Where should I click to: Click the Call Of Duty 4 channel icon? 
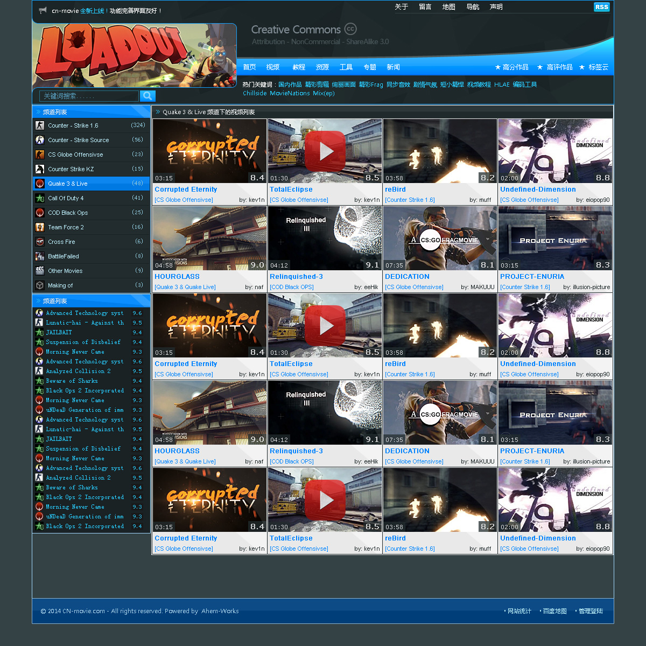tap(40, 198)
